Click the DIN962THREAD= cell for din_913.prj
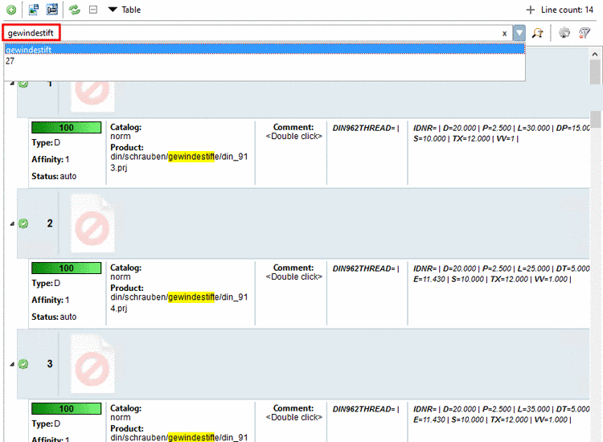Screen dimensions: 603x442 coord(366,129)
